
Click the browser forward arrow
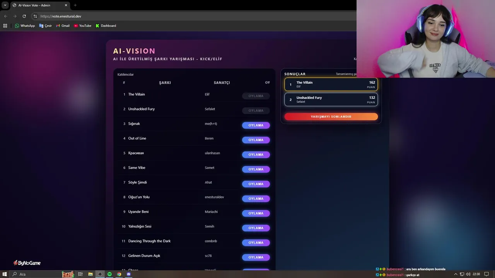pyautogui.click(x=15, y=16)
